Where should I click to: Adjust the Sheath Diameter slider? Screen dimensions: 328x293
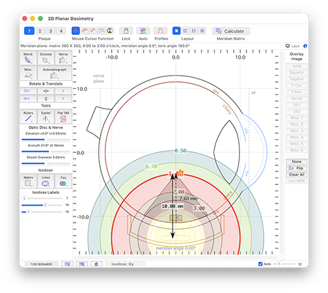coord(46,163)
